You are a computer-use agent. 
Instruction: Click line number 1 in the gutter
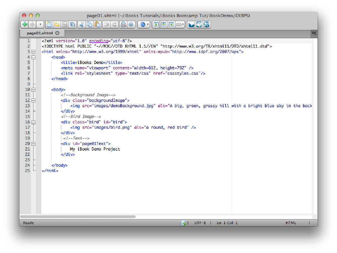click(x=29, y=41)
